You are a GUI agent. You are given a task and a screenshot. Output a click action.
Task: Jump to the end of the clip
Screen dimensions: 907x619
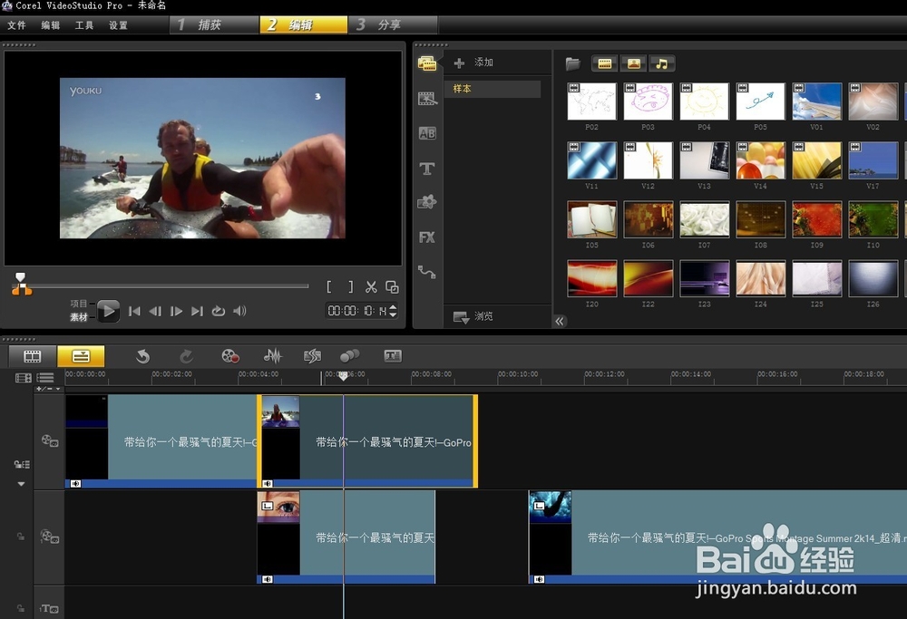(197, 311)
